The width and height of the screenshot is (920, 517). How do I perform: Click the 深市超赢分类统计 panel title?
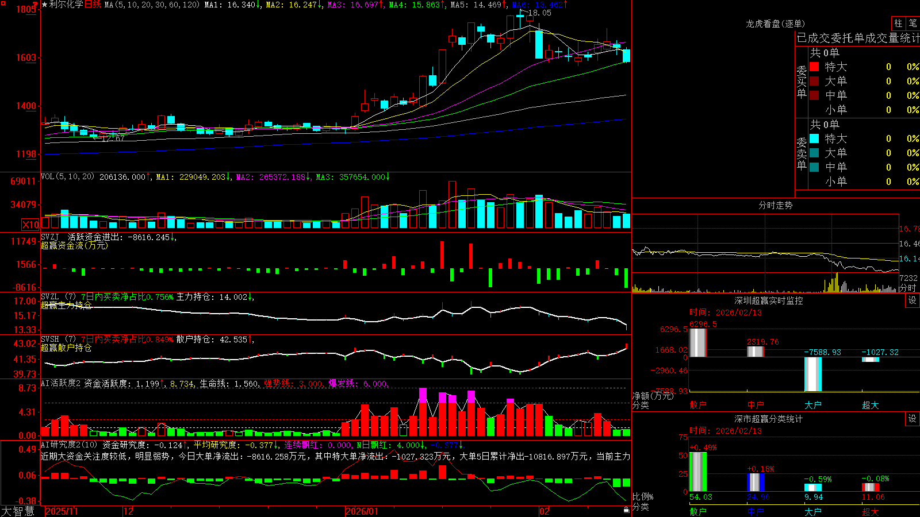pos(769,419)
